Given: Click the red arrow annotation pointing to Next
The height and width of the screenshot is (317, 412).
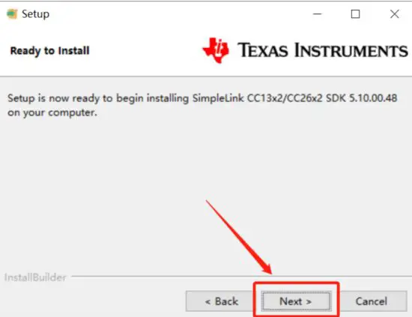Looking at the screenshot, I should (239, 238).
